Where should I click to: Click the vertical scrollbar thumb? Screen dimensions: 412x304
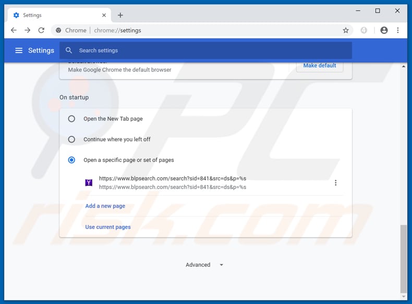[x=403, y=259]
